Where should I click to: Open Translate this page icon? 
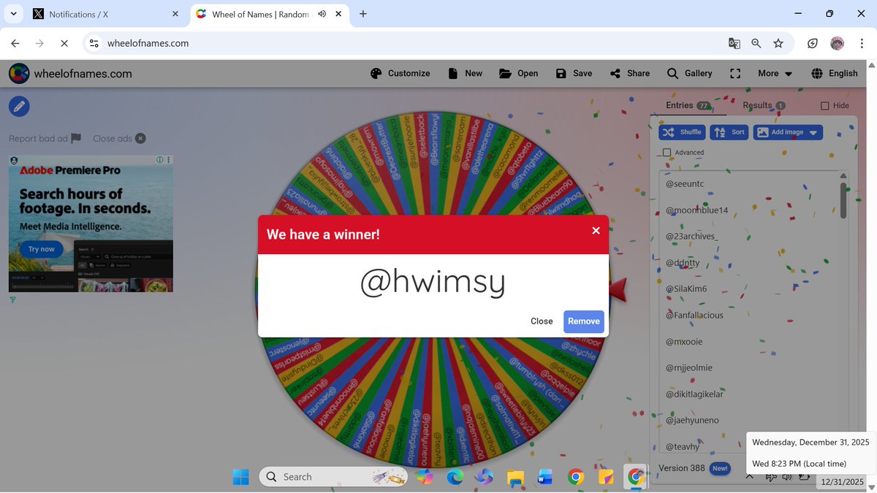734,44
